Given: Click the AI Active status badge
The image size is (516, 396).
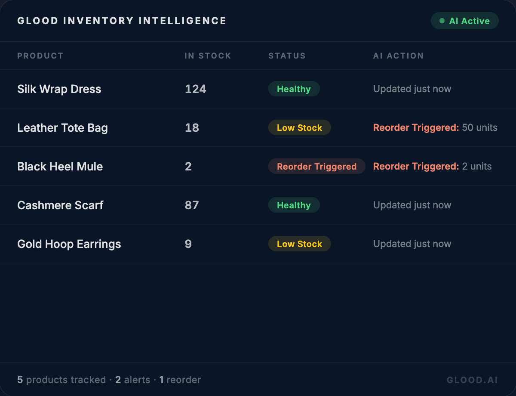Looking at the screenshot, I should click(464, 21).
